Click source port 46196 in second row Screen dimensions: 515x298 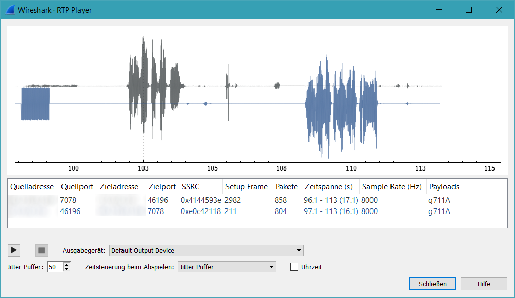coord(70,211)
